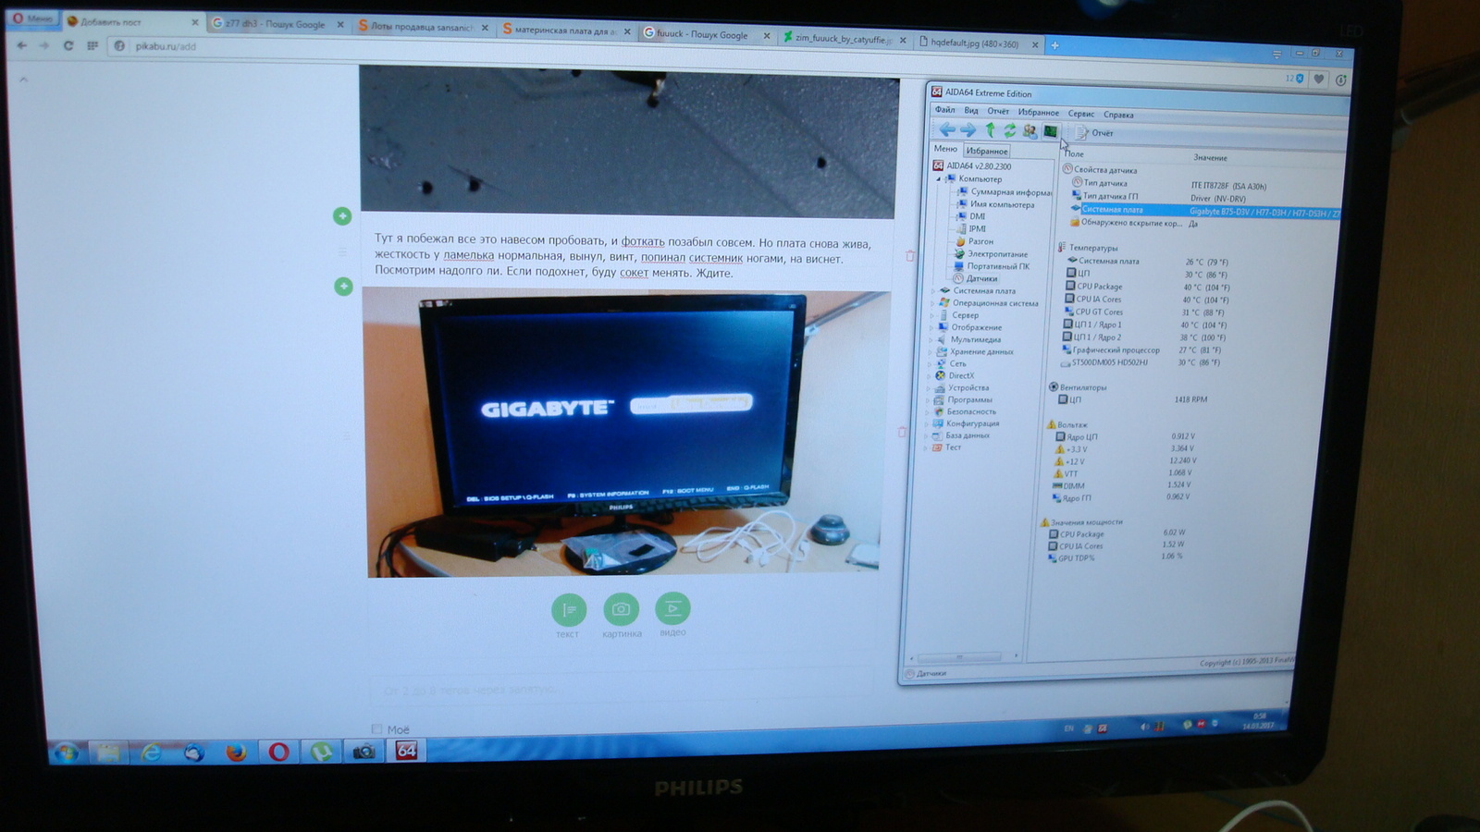Screen dimensions: 1480x832
Task: Select Устройства in AIDA64 tree
Action: coord(968,387)
